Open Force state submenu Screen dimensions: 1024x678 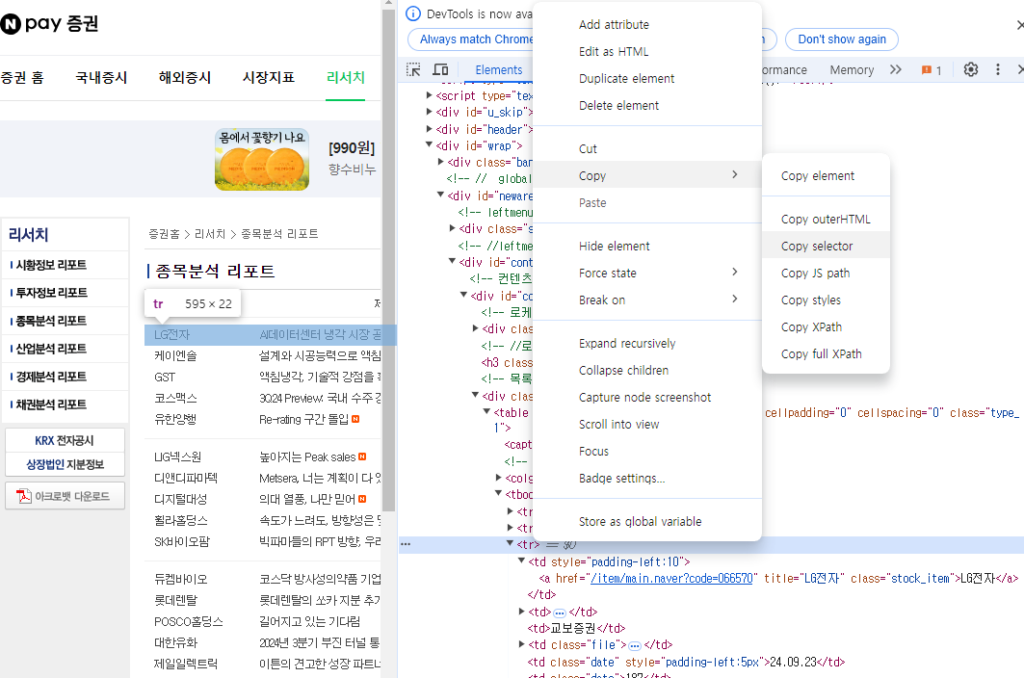pyautogui.click(x=647, y=273)
